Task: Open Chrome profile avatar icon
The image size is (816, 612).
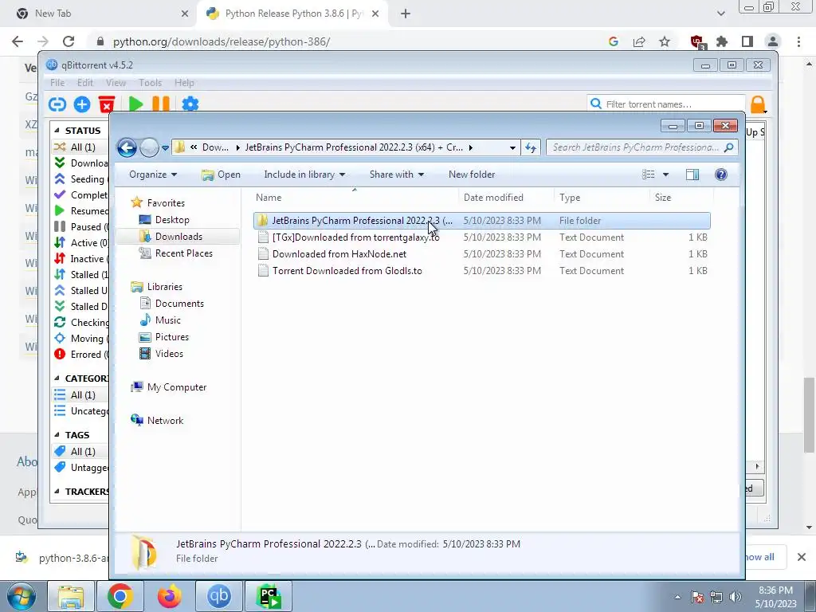Action: click(x=773, y=41)
